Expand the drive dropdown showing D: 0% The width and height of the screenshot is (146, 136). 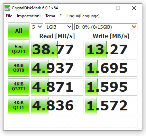(106, 27)
